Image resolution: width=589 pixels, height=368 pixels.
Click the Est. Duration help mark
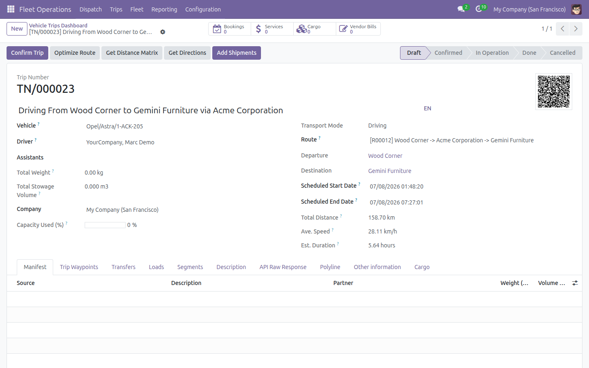point(338,243)
